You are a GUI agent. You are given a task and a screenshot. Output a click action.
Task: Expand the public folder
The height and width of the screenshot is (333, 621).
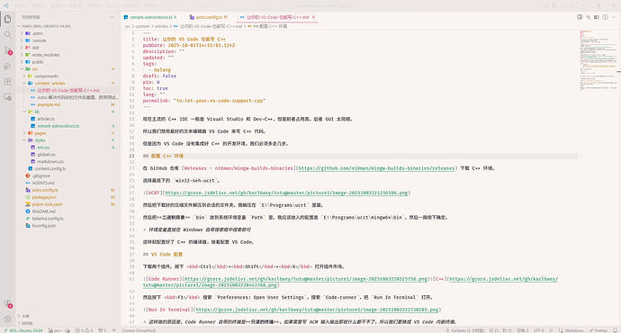38,62
